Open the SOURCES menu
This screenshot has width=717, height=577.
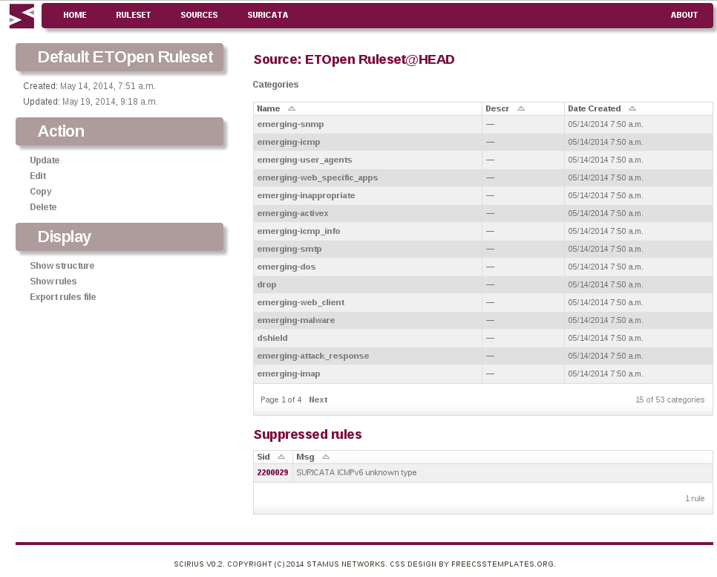[199, 15]
